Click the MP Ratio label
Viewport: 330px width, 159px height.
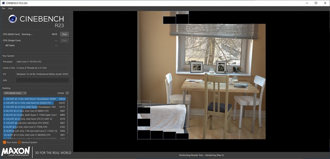(x=10, y=45)
